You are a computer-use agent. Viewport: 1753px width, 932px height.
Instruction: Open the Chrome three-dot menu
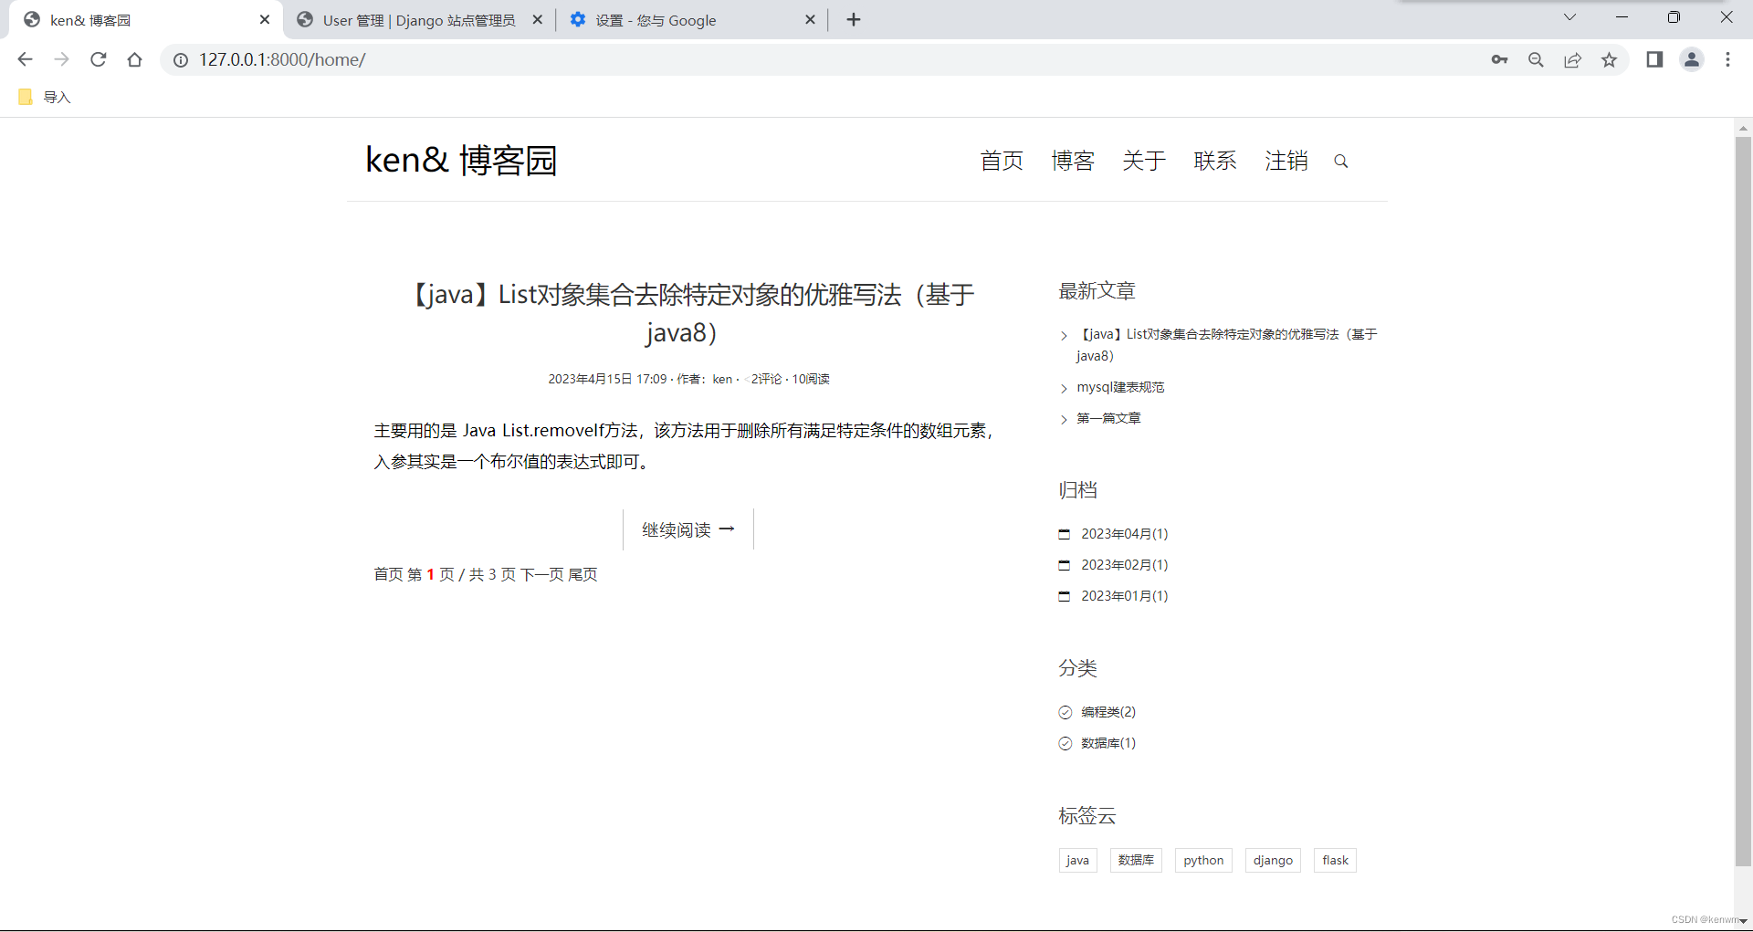tap(1727, 59)
